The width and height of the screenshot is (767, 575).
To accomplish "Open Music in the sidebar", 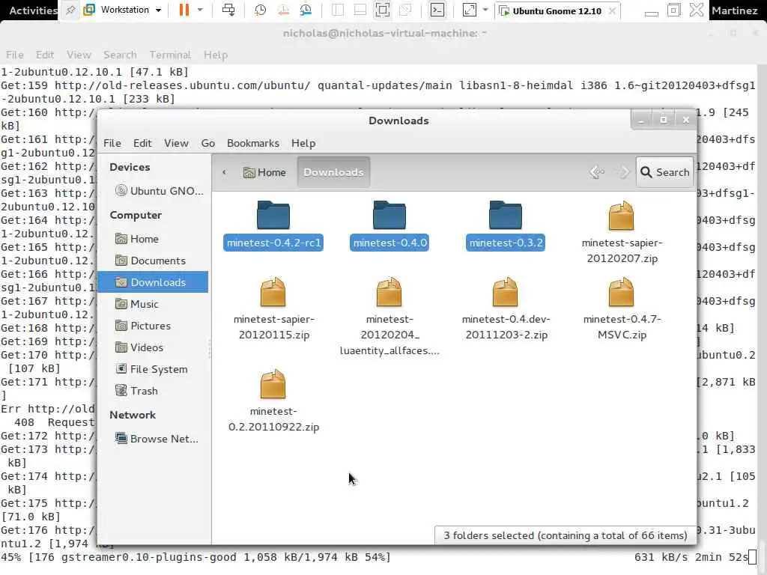I will (137, 304).
